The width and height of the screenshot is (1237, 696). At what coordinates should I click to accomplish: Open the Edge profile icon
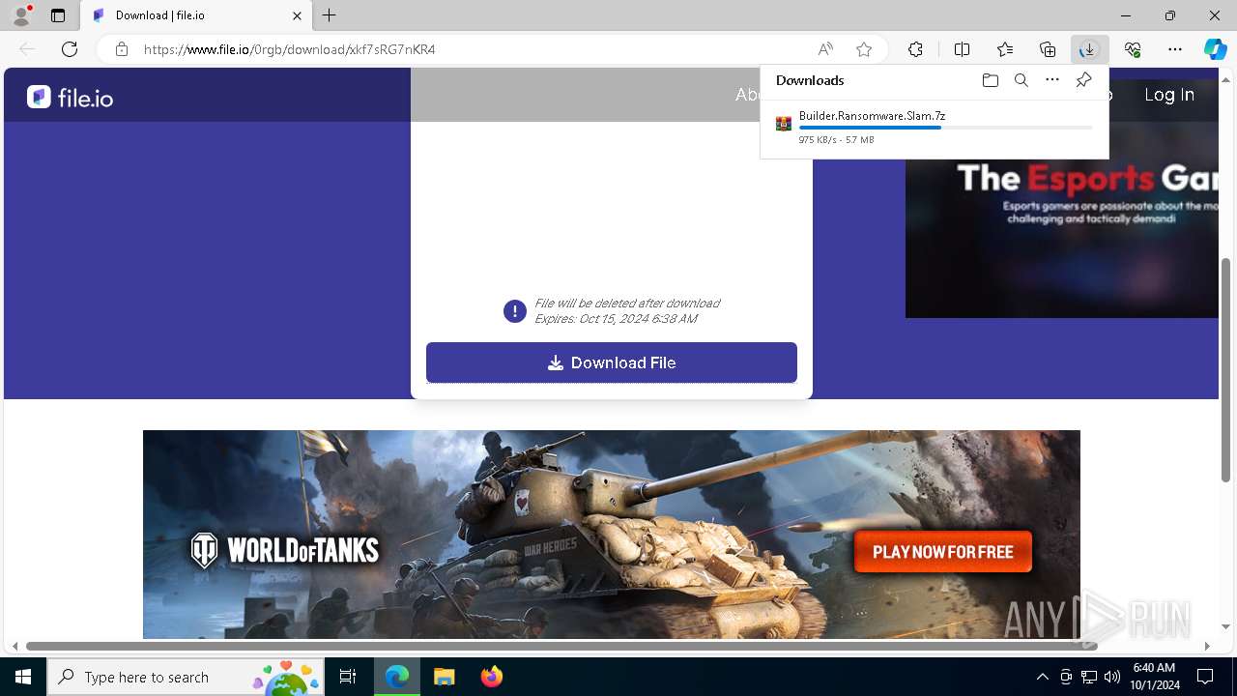point(21,15)
